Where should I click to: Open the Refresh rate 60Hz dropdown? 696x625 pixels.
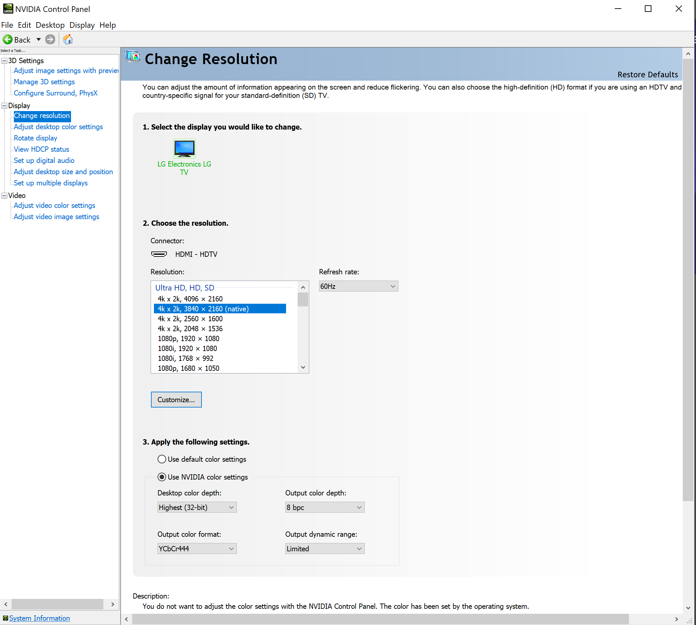click(x=358, y=286)
